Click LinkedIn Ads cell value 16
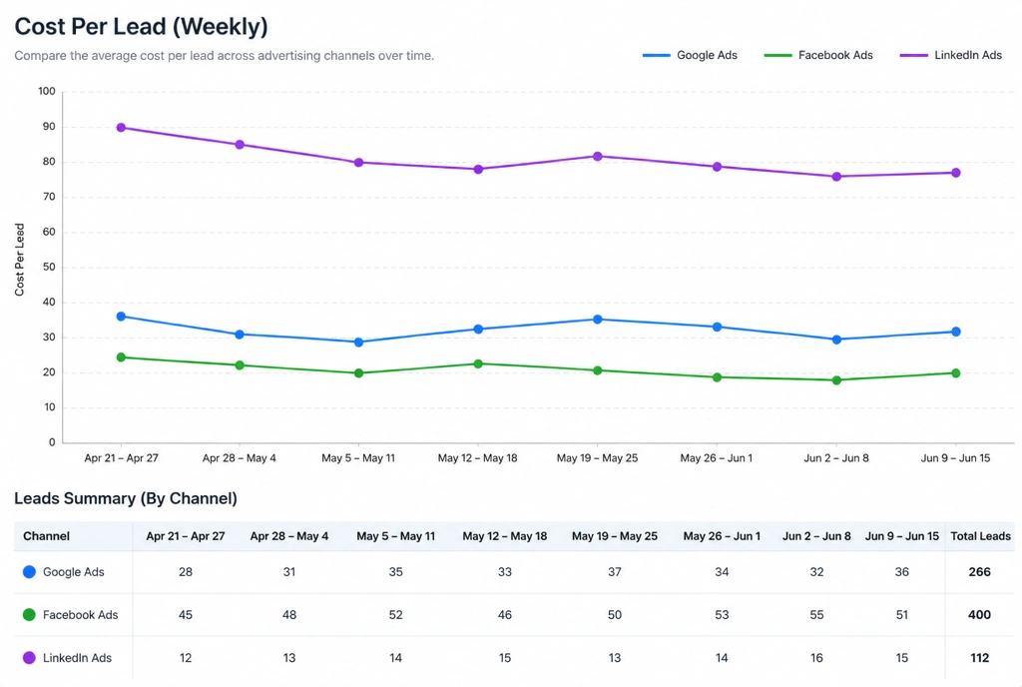The image size is (1022, 687). click(x=816, y=658)
